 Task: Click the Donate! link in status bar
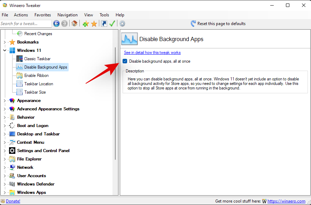pyautogui.click(x=13, y=201)
